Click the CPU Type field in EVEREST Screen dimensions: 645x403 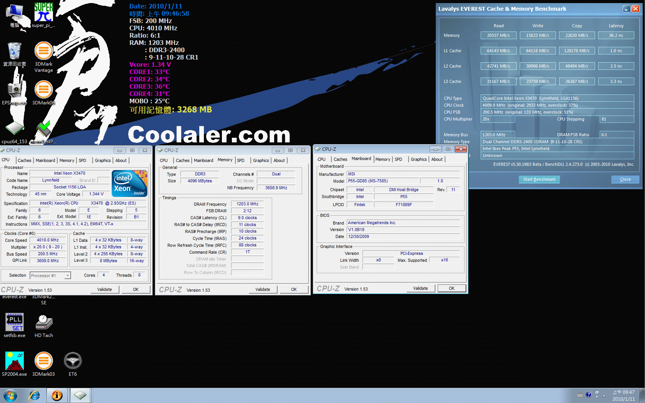click(x=557, y=98)
